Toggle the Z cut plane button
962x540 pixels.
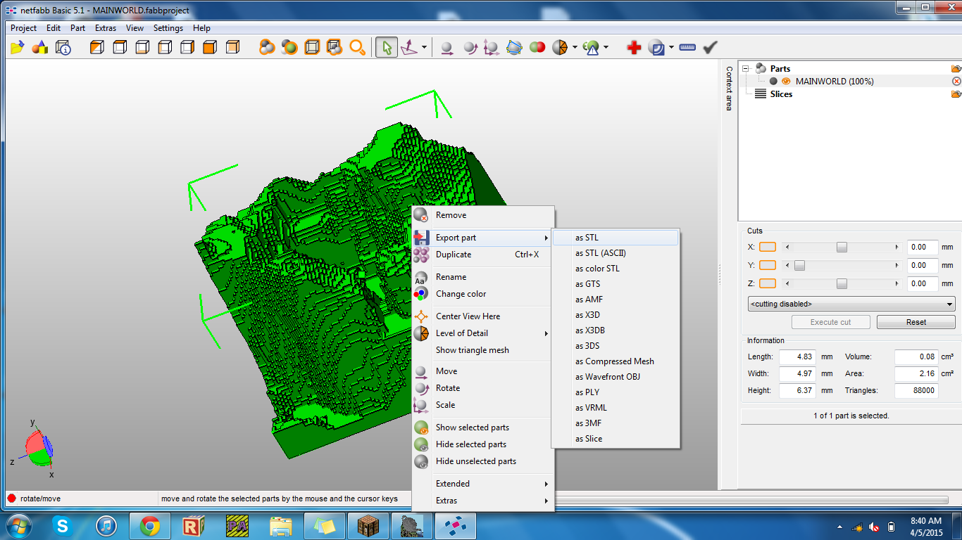point(768,283)
